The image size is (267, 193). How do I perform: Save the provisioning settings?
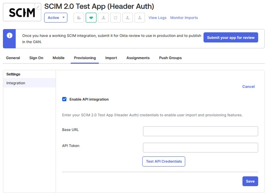[250, 181]
